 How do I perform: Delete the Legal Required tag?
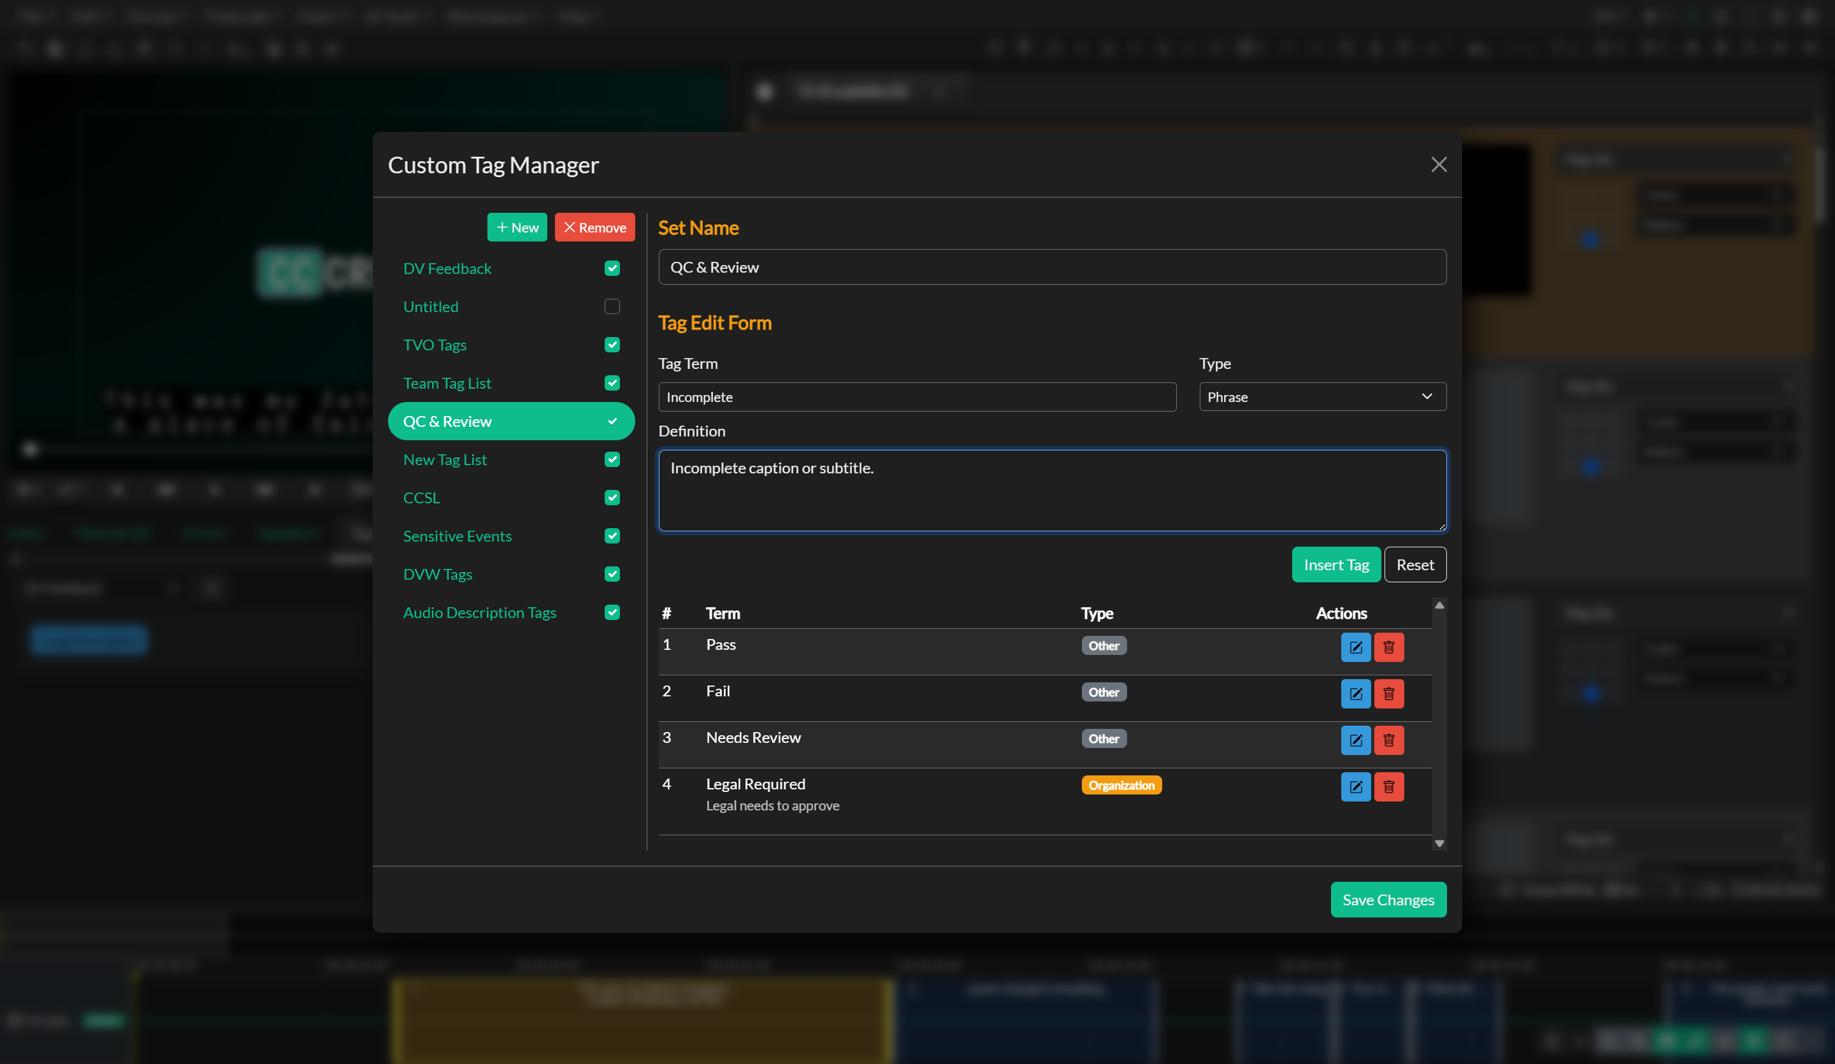[1388, 787]
